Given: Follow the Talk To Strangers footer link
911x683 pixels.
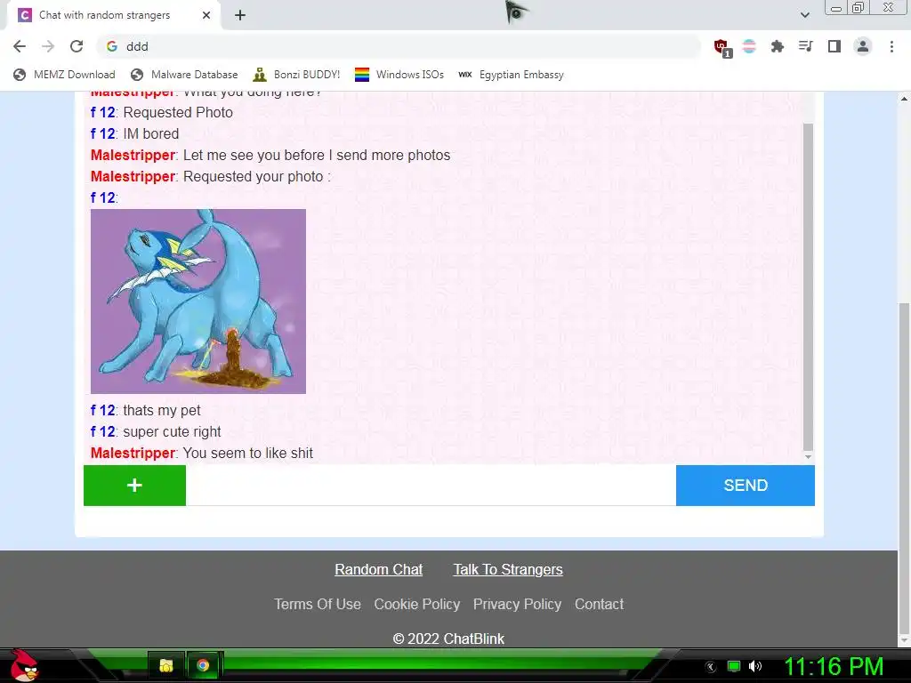Looking at the screenshot, I should coord(508,570).
